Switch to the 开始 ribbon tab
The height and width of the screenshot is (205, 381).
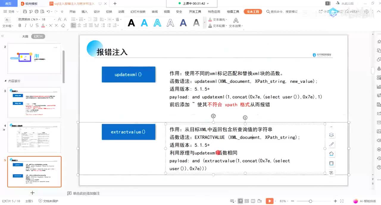pyautogui.click(x=72, y=12)
